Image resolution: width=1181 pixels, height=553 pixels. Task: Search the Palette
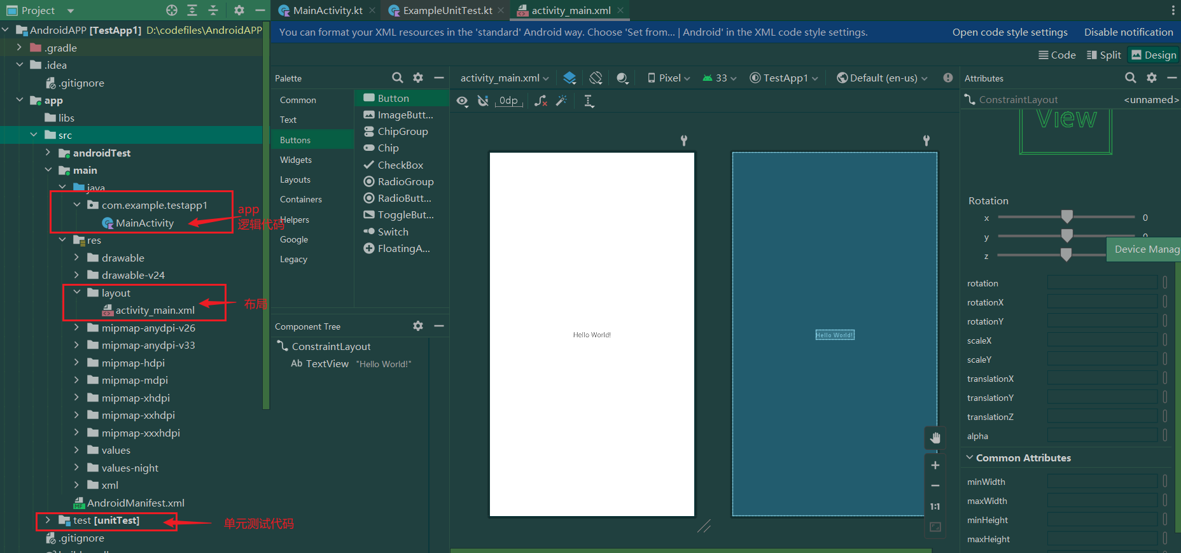[398, 78]
